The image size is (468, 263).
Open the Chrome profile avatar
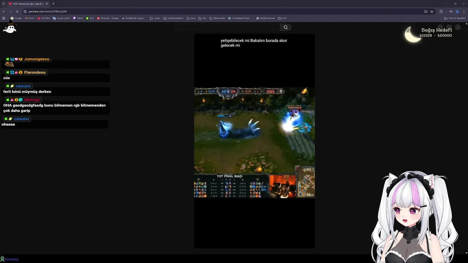coord(457,11)
